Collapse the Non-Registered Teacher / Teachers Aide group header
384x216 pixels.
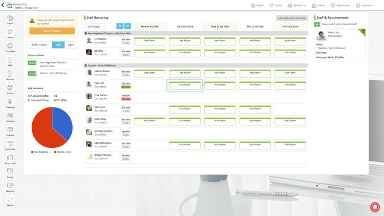pos(196,33)
